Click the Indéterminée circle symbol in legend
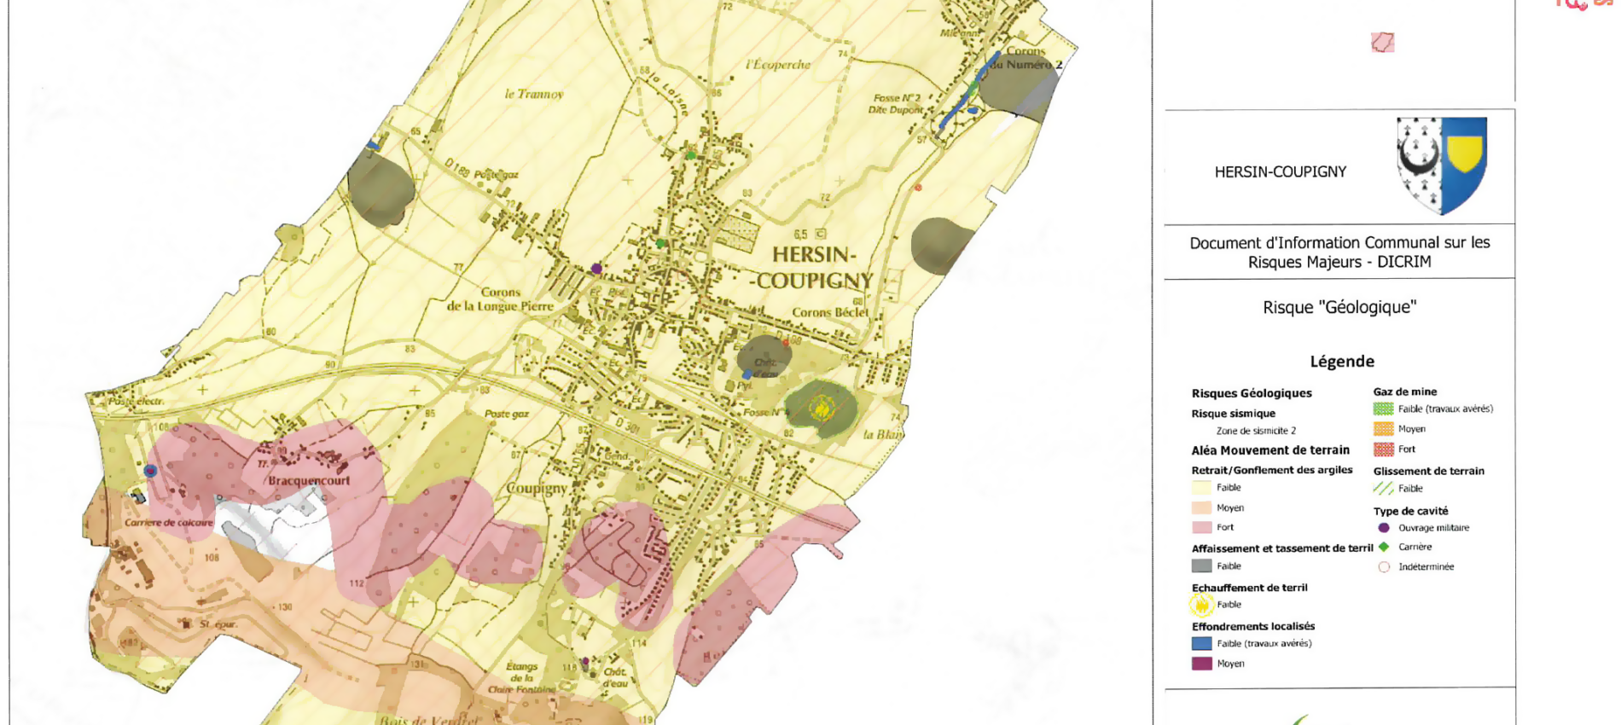 (1383, 567)
